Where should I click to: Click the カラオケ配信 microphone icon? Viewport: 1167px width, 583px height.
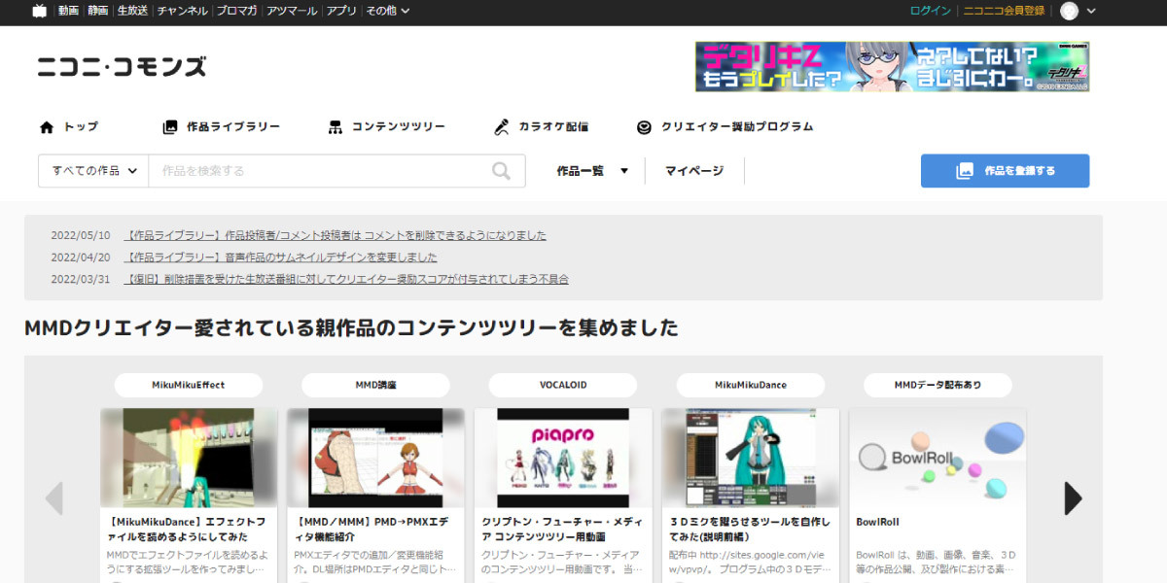502,127
